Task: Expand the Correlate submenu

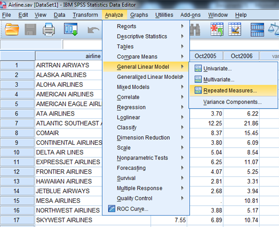Action: pos(146,97)
